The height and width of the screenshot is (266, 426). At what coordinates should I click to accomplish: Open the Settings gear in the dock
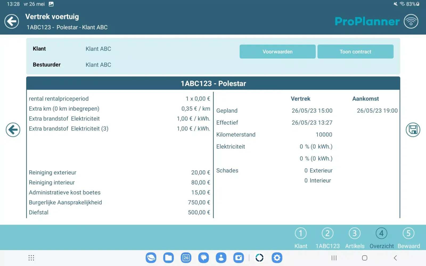(277, 257)
